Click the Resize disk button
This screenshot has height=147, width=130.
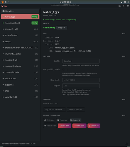tap(50, 126)
